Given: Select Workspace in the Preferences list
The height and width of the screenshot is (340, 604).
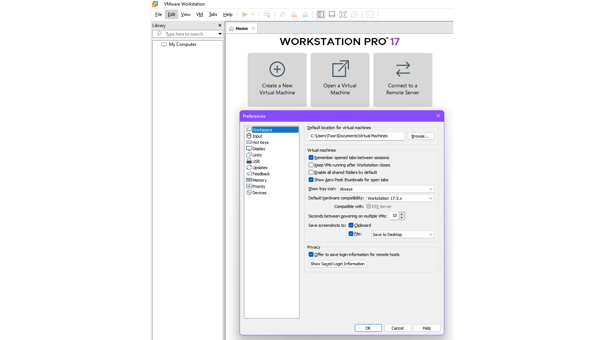Looking at the screenshot, I should [272, 130].
